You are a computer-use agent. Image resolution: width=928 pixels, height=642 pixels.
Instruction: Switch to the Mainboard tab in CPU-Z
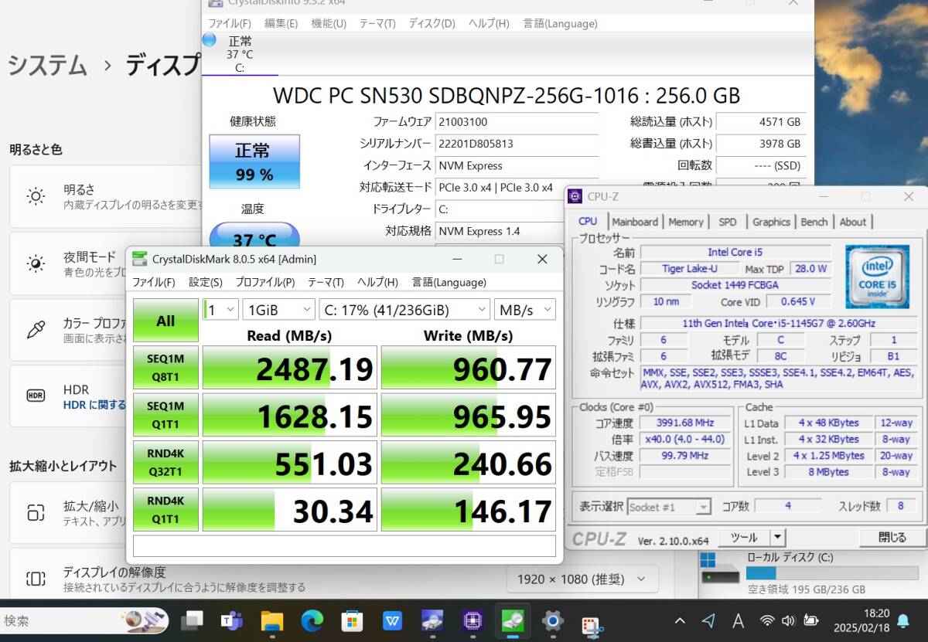[635, 222]
